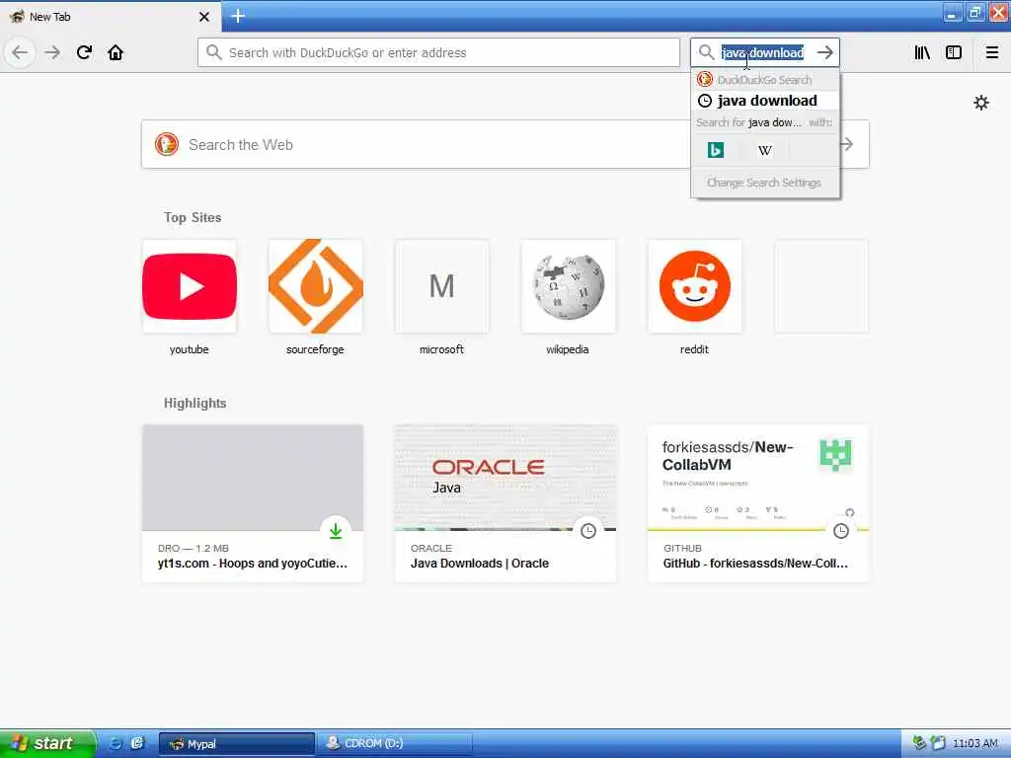This screenshot has width=1011, height=758.
Task: Open a new tab with plus button
Action: pos(238,16)
